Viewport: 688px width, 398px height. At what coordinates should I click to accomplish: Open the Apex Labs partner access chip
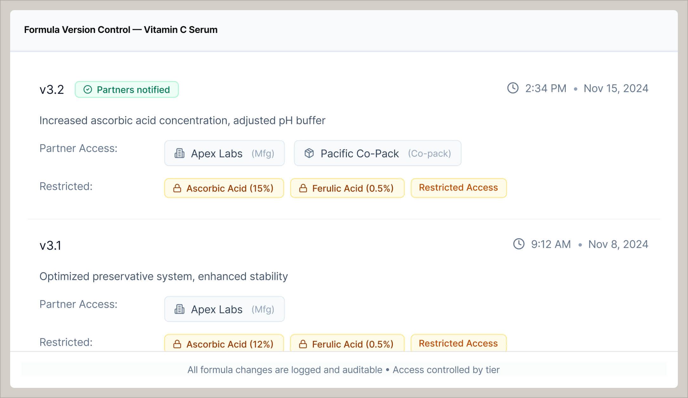224,153
